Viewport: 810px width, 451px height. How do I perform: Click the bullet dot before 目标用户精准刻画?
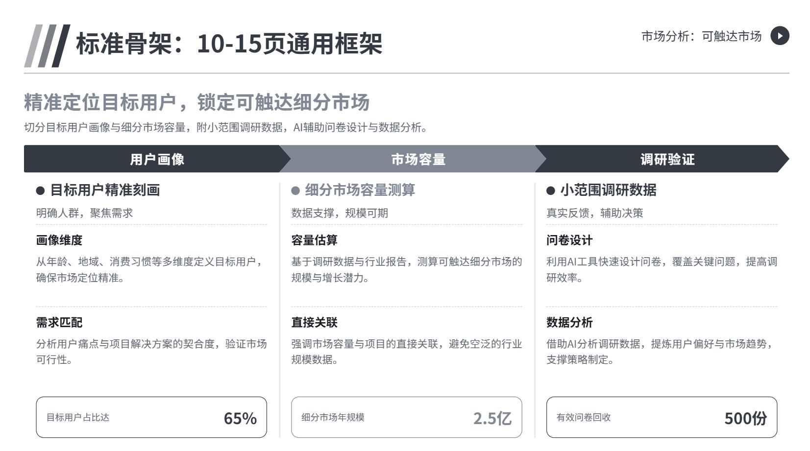click(41, 190)
